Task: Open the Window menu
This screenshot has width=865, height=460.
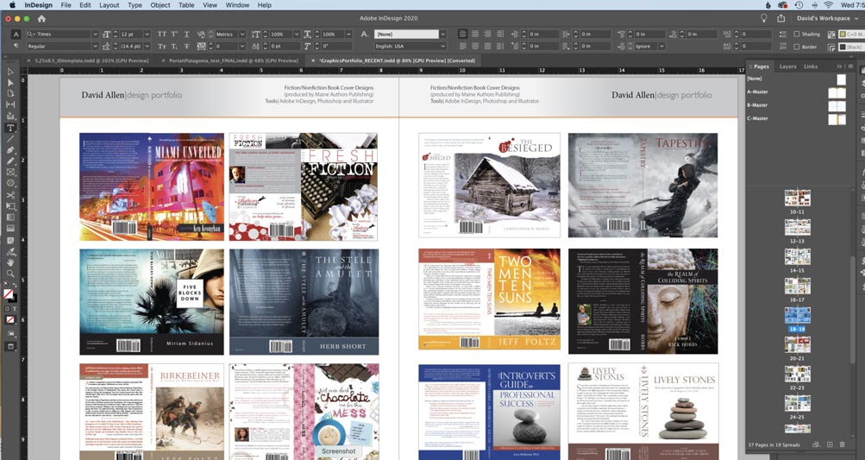Action: click(237, 5)
